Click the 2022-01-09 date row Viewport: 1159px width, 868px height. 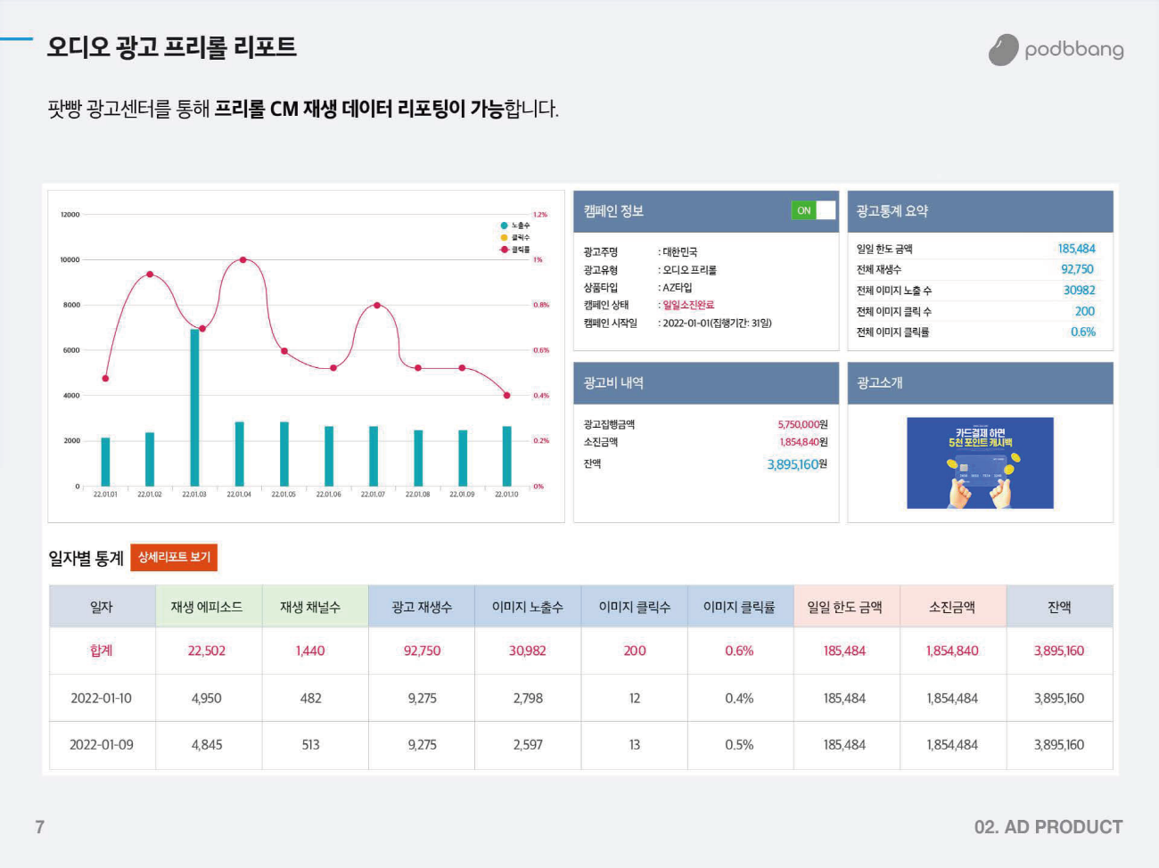coord(102,745)
